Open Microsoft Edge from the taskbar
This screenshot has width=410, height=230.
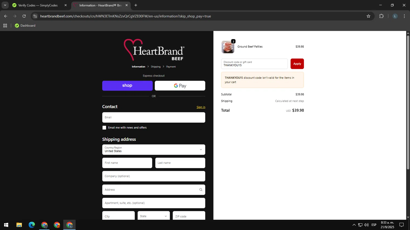pos(32,225)
